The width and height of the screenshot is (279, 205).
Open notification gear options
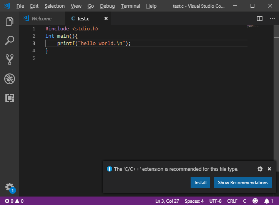[x=260, y=169]
